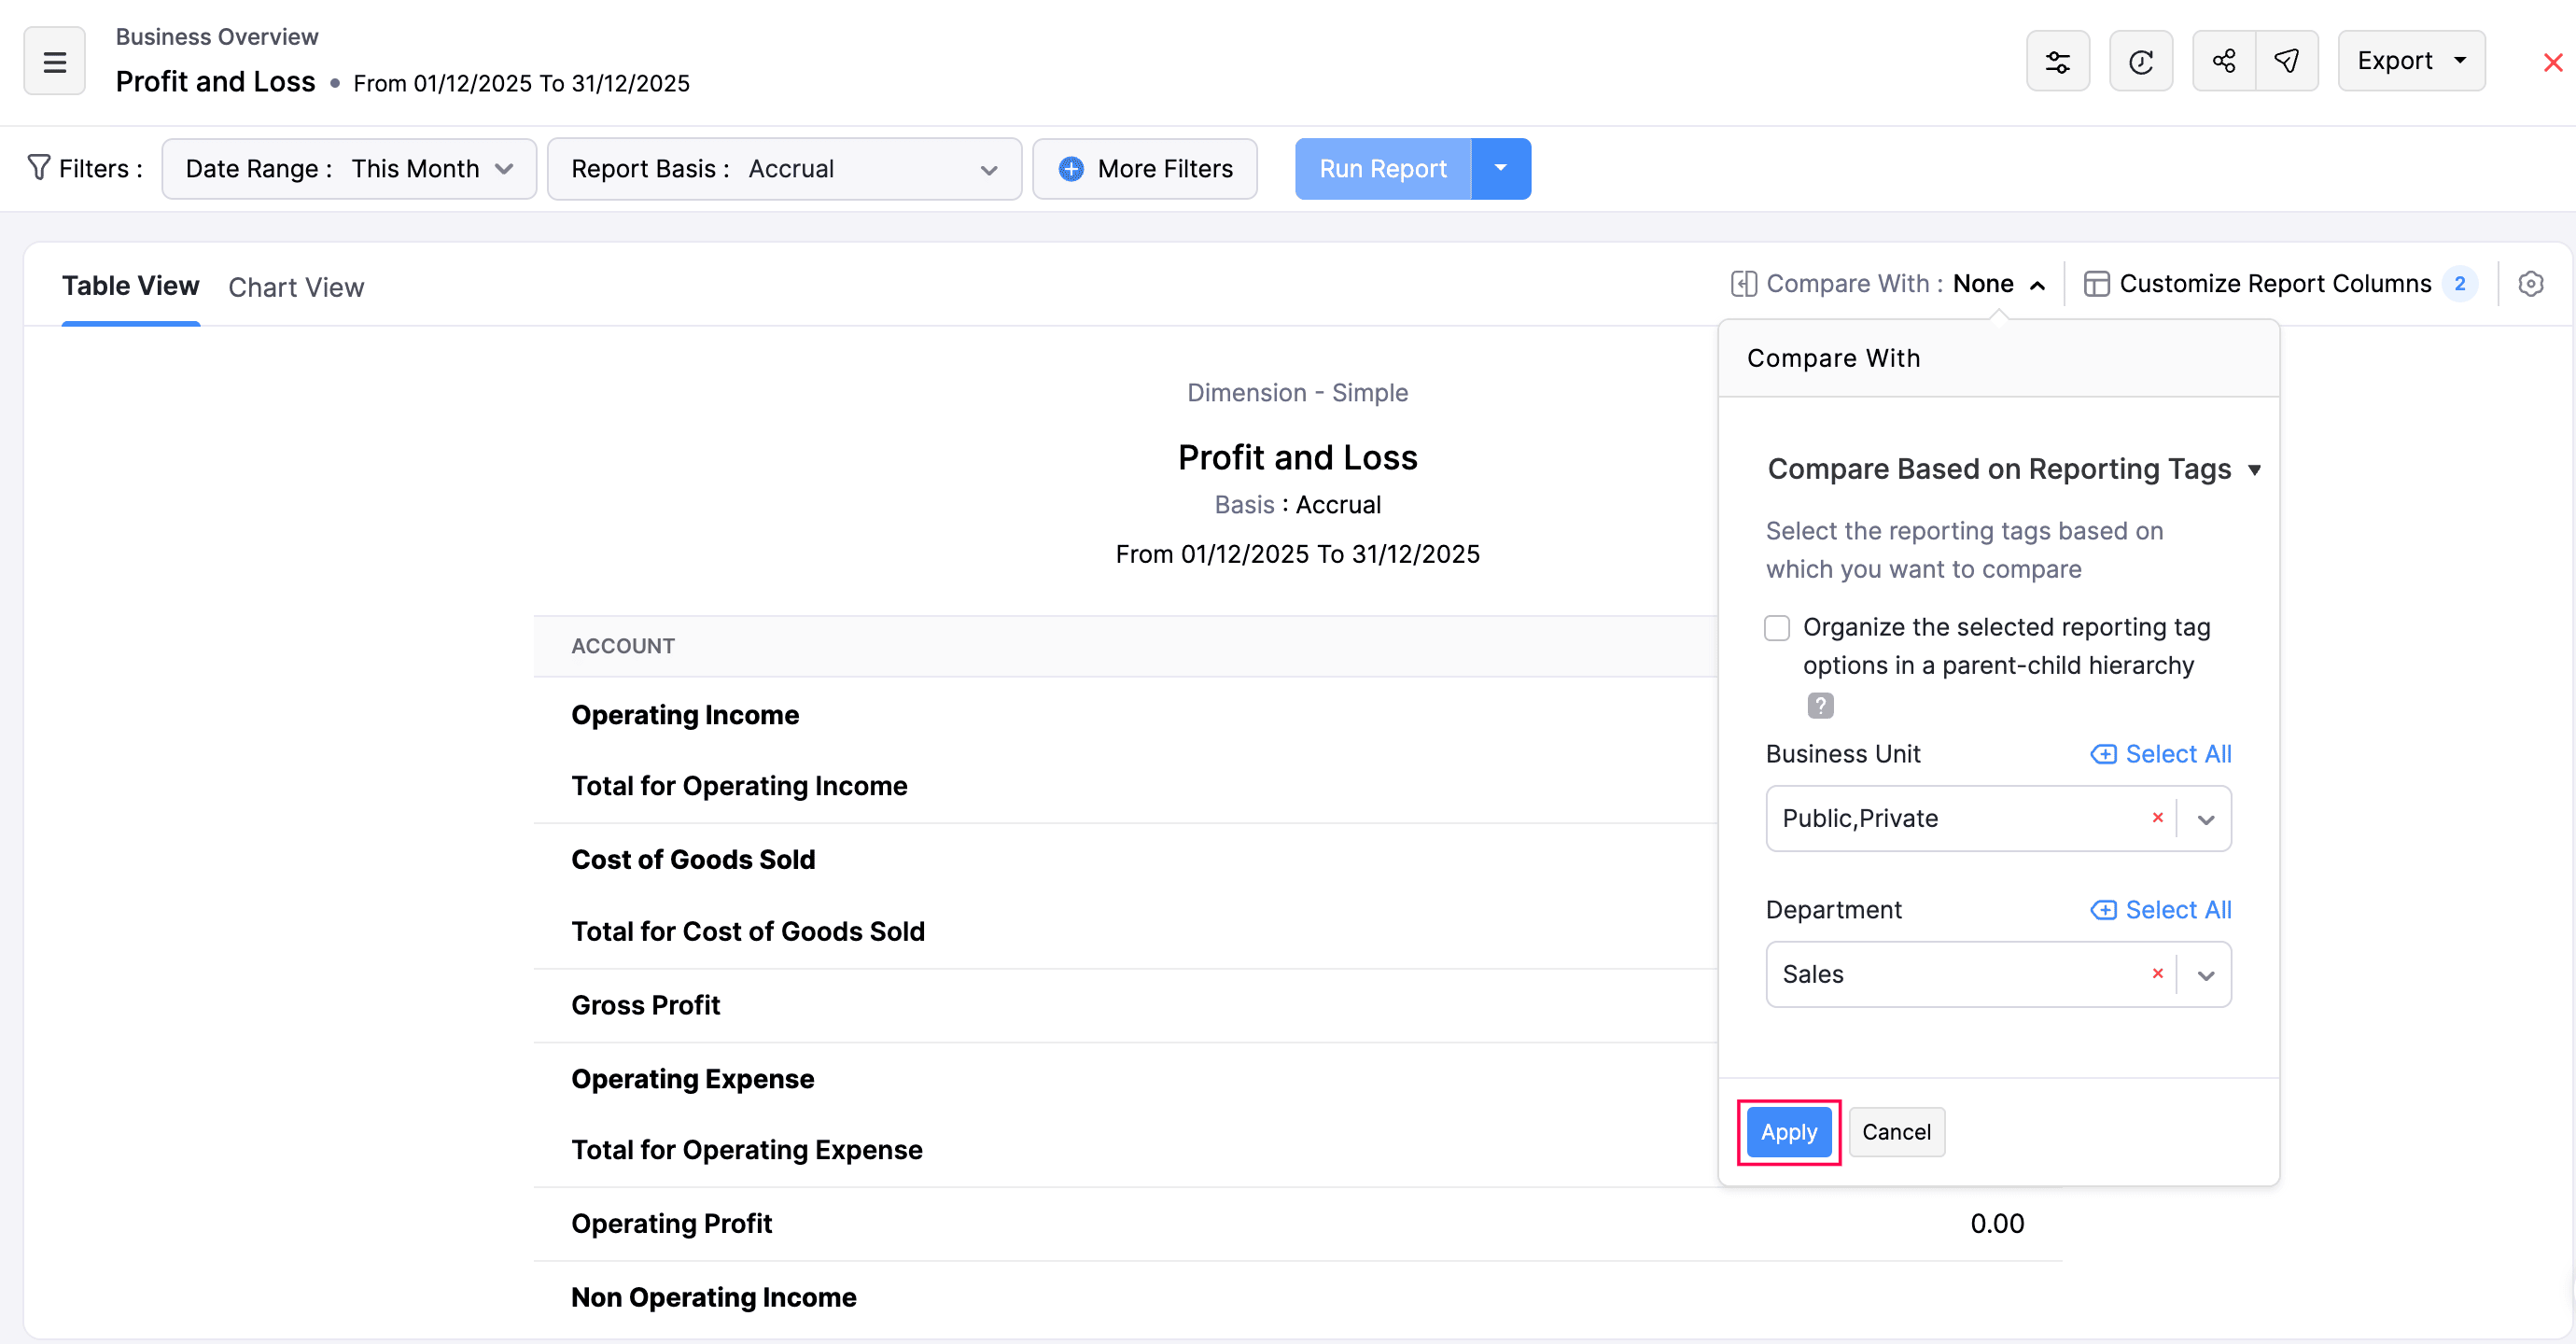Click the help question mark icon

coord(1820,705)
